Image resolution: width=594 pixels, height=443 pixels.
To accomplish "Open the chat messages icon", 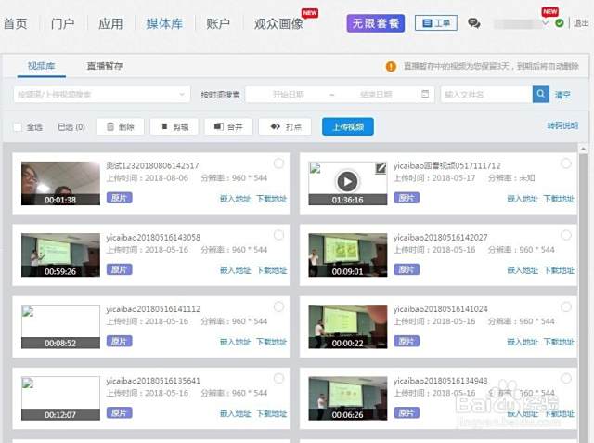I will point(473,23).
